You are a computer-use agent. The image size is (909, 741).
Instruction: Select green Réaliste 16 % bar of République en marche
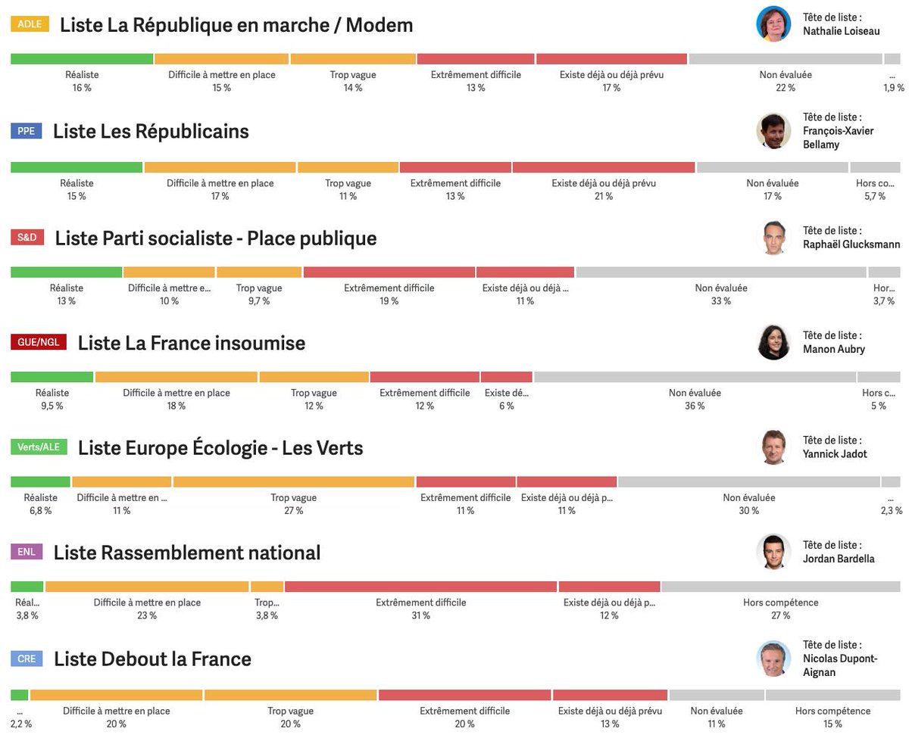click(x=82, y=59)
